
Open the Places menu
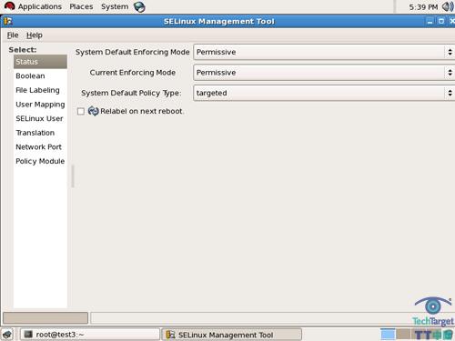click(x=81, y=6)
